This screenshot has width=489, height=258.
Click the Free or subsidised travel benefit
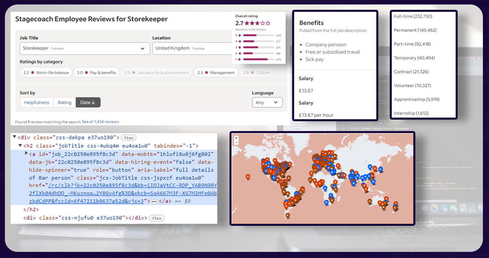[x=333, y=52]
